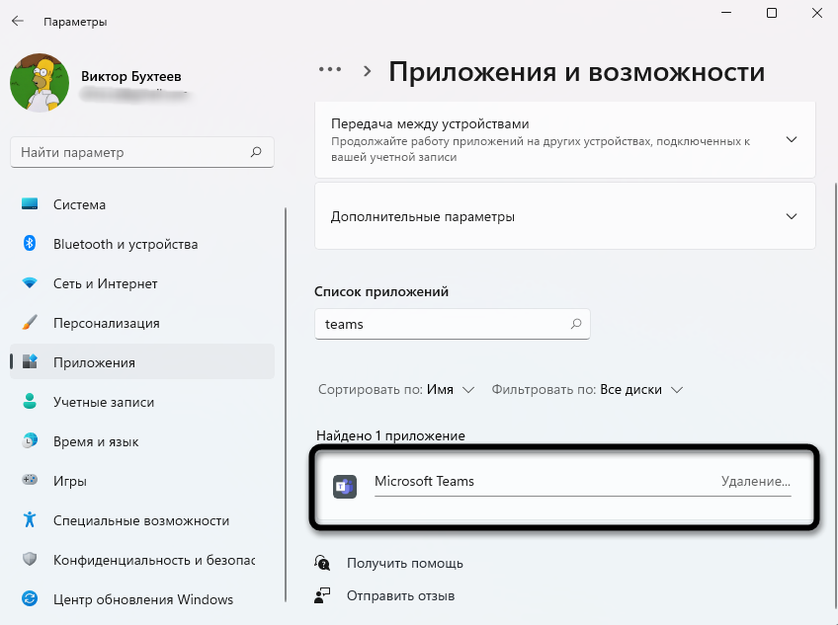Open the "Система" section
The image size is (838, 625).
click(142, 204)
